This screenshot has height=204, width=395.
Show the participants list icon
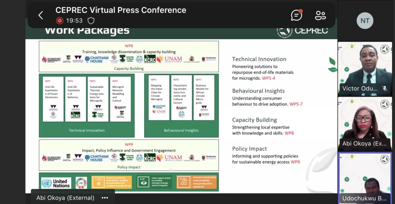[x=320, y=15]
